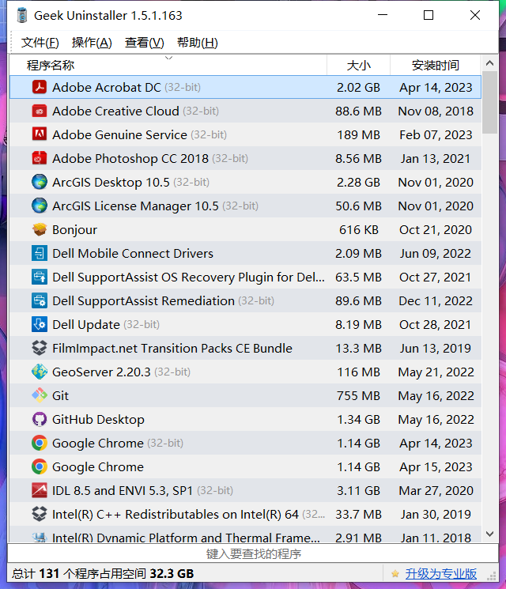Select the Adobe Genuine Service entry name

(x=119, y=134)
